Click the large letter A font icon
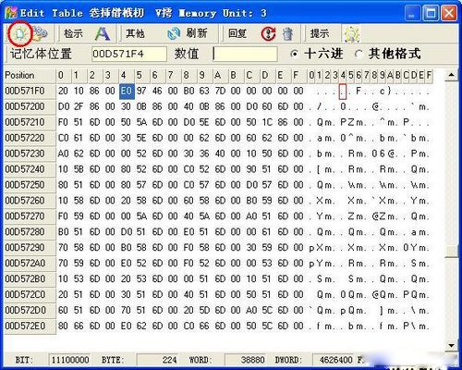Viewport: 462px width, 370px height. [103, 33]
